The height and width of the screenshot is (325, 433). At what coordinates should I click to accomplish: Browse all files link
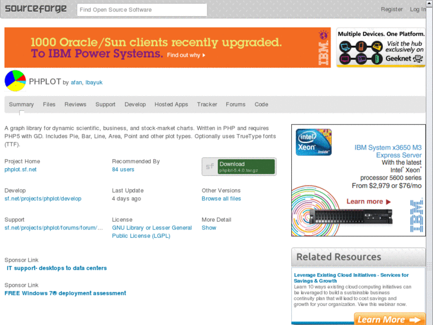point(221,199)
